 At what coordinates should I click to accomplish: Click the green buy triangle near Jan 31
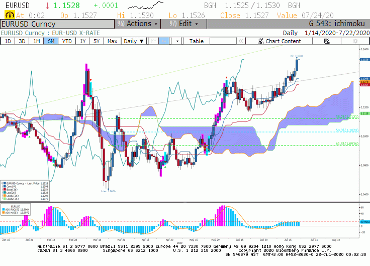[29, 137]
